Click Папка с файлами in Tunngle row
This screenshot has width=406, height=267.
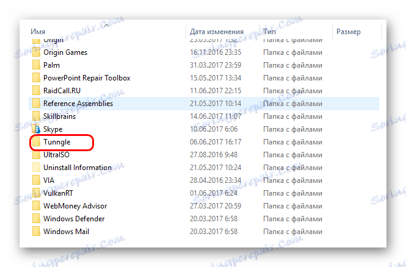[292, 142]
